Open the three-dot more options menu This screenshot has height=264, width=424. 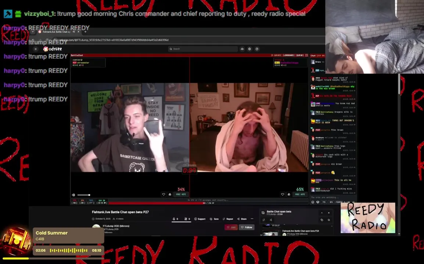pos(252,219)
